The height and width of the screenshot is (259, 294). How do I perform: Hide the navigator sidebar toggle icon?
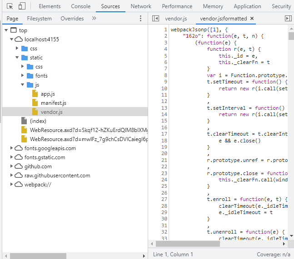(155, 18)
